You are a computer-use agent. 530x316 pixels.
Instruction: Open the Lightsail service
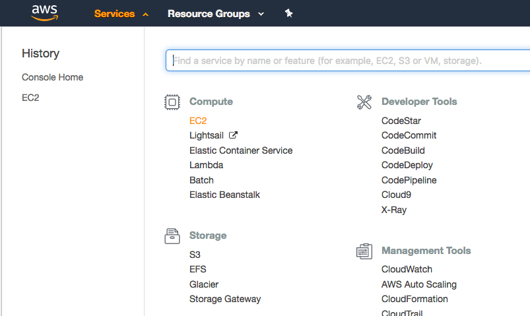click(x=207, y=135)
